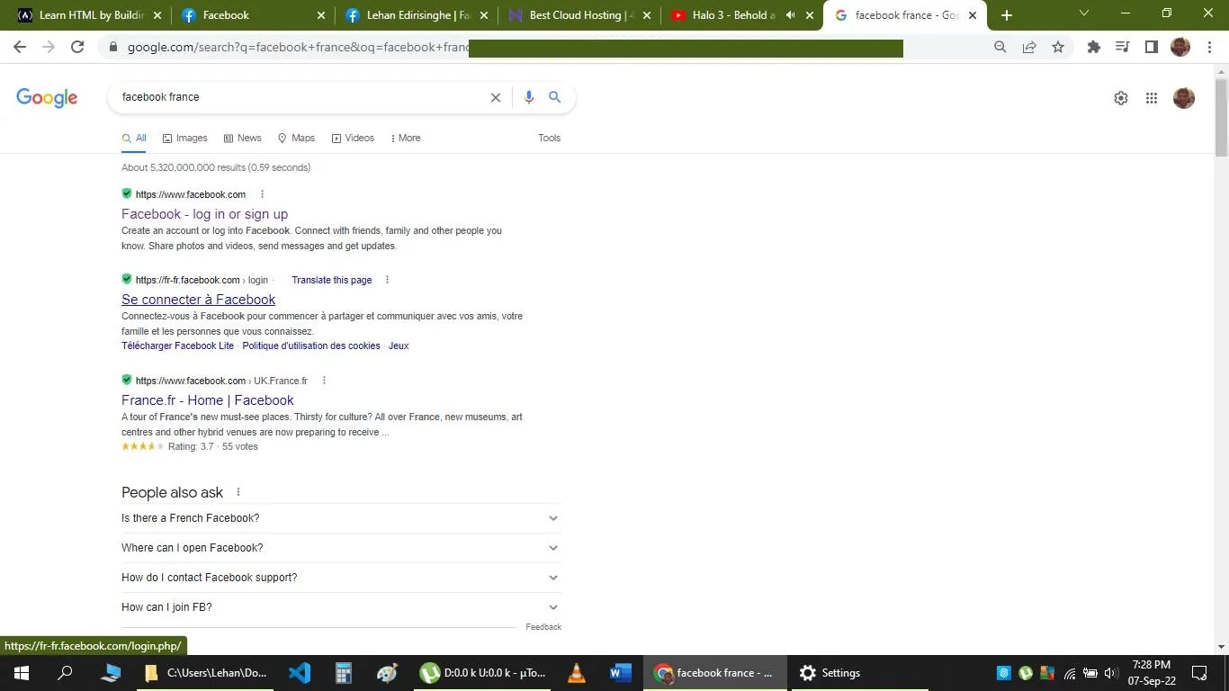
Task: Expand "How do I contact Facebook support?"
Action: coord(341,578)
